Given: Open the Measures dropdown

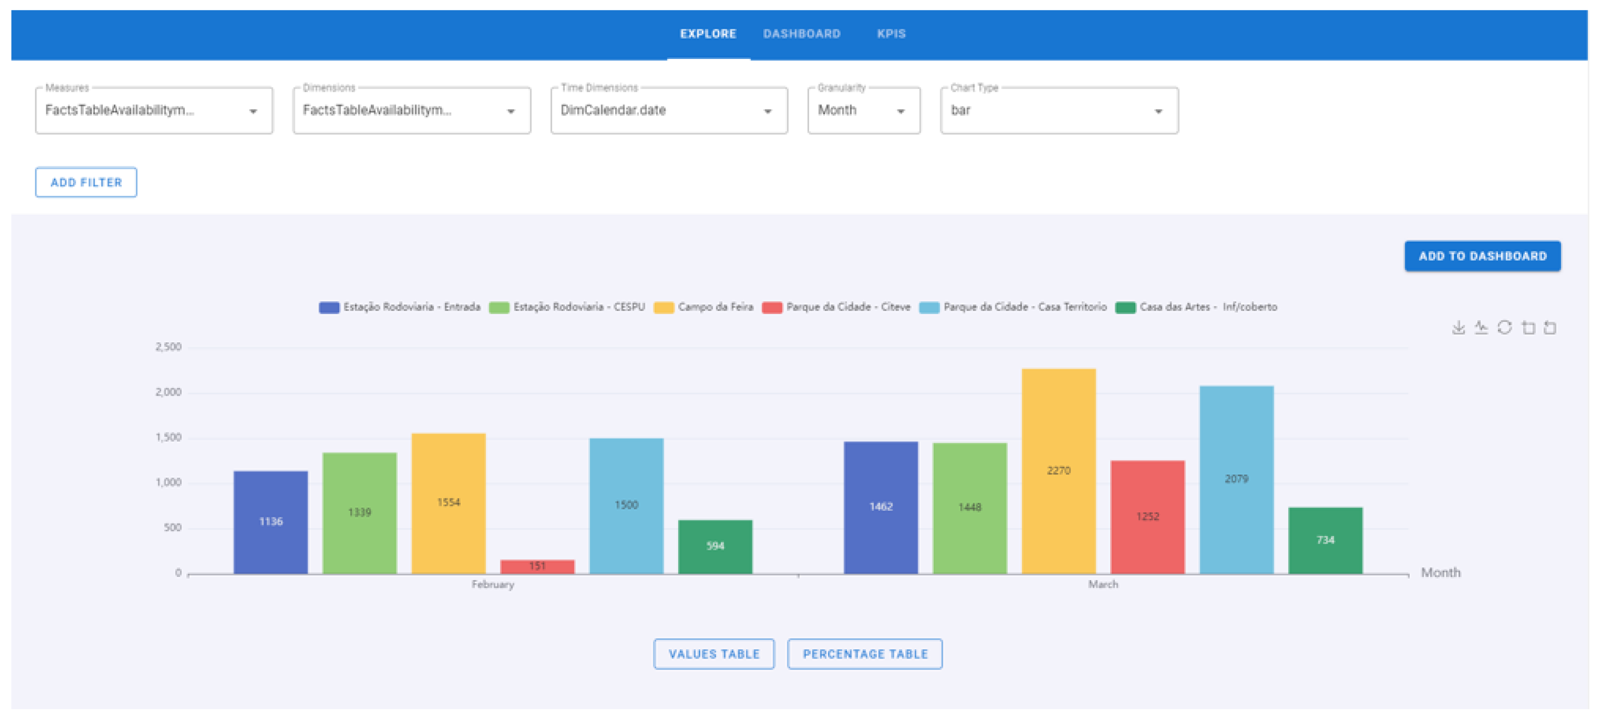Looking at the screenshot, I should point(154,111).
